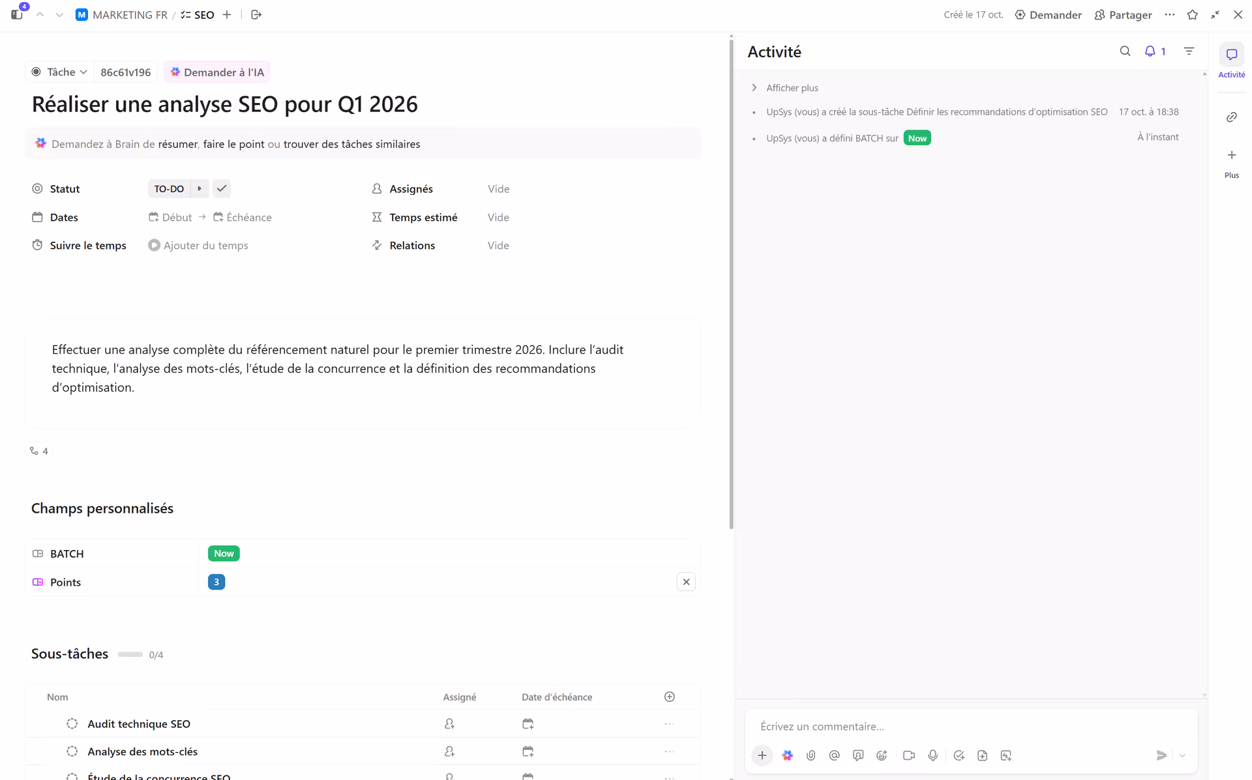Click the microphone voice clip icon

932,755
